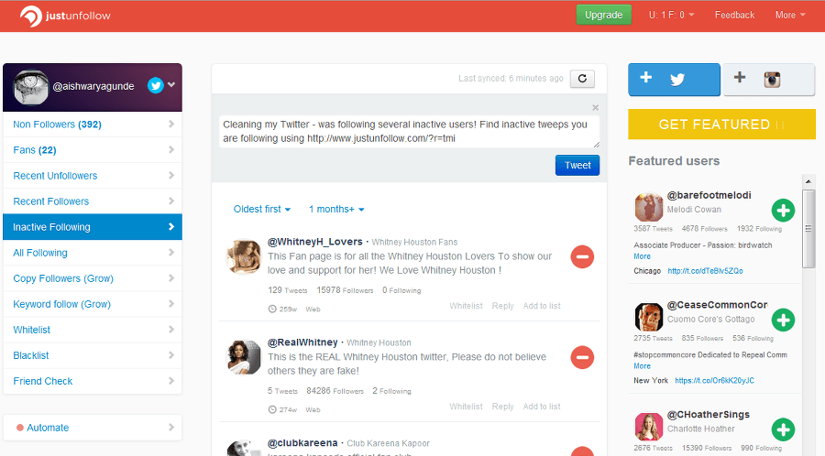This screenshot has height=456, width=825.
Task: Follow @CeaseCommonCor with green plus icon
Action: [783, 320]
